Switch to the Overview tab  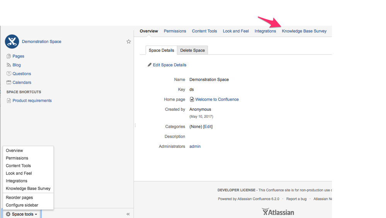click(x=149, y=31)
